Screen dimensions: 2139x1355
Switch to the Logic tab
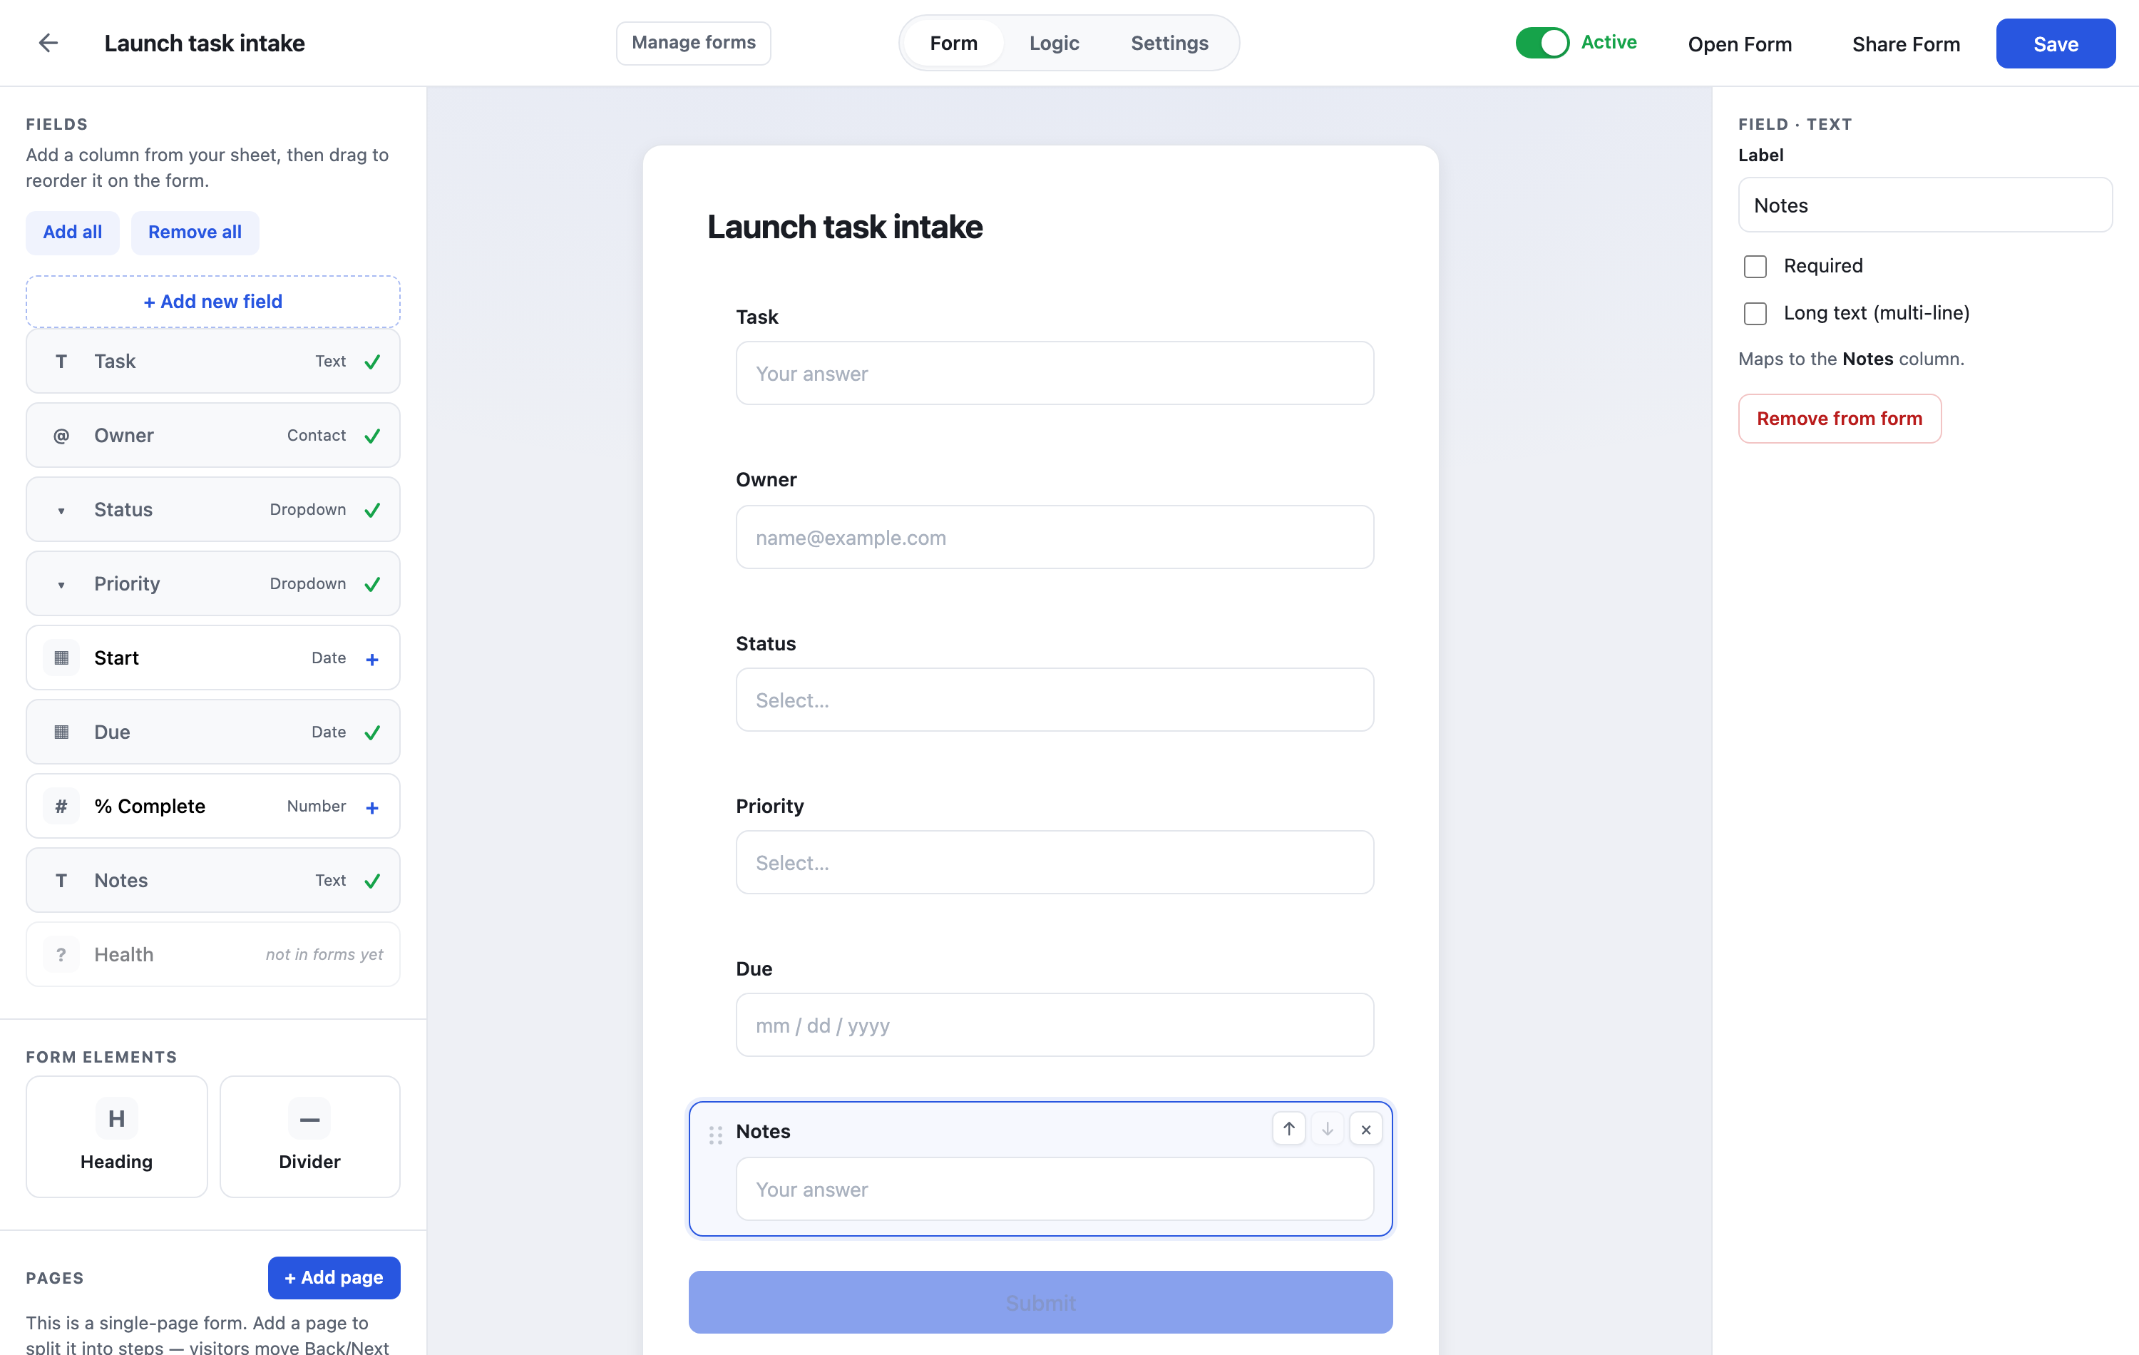coord(1054,43)
